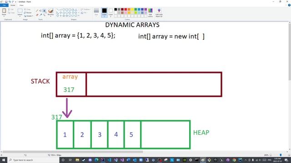Image resolution: width=291 pixels, height=163 pixels.
Task: Click the Paste clipboard icon
Action: (x=4, y=11)
